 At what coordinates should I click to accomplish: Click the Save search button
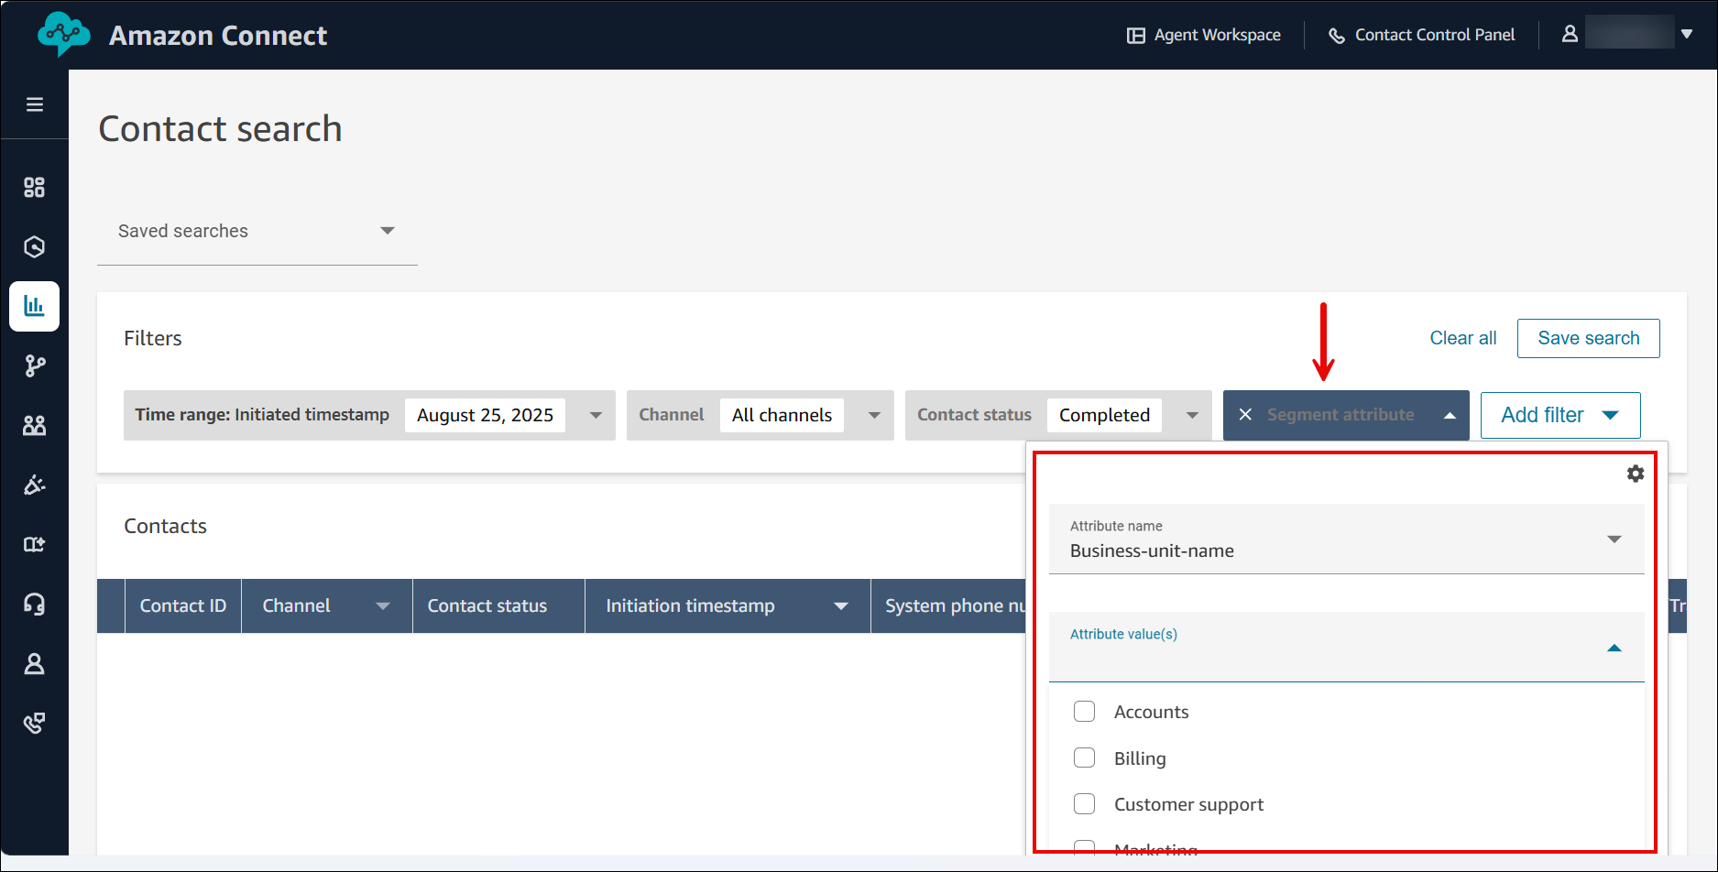coord(1588,338)
